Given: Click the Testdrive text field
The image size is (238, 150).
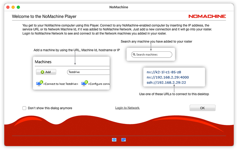Looking at the screenshot, I should pyautogui.click(x=88, y=72).
